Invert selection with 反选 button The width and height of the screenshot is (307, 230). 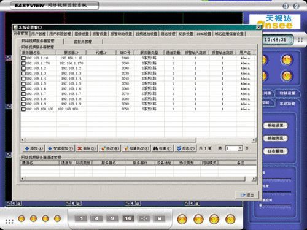(x=185, y=148)
